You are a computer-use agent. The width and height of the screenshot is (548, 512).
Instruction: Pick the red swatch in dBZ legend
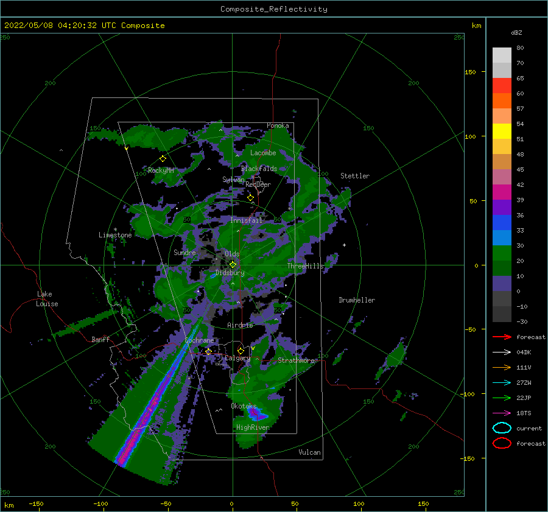502,86
